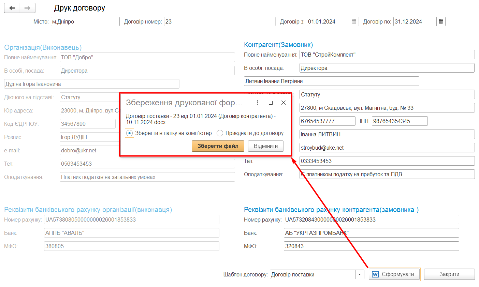Image resolution: width=479 pixels, height=287 pixels.
Task: Click the 'Закрити' button
Action: click(449, 274)
